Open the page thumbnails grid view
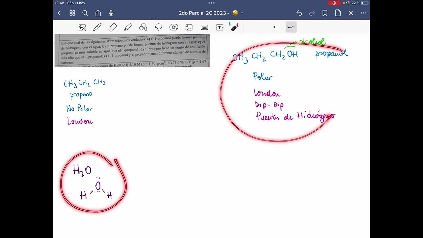Screen dimensions: 423x238 click(72, 13)
